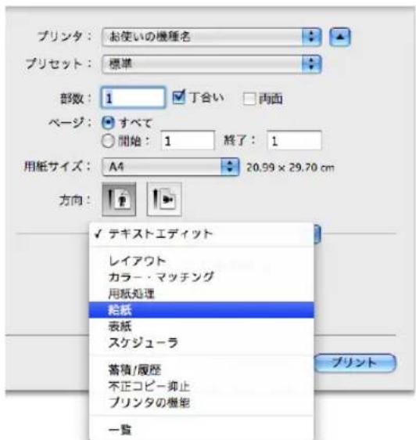Select portrait orientation icon
The width and height of the screenshot is (416, 440).
coord(119,199)
